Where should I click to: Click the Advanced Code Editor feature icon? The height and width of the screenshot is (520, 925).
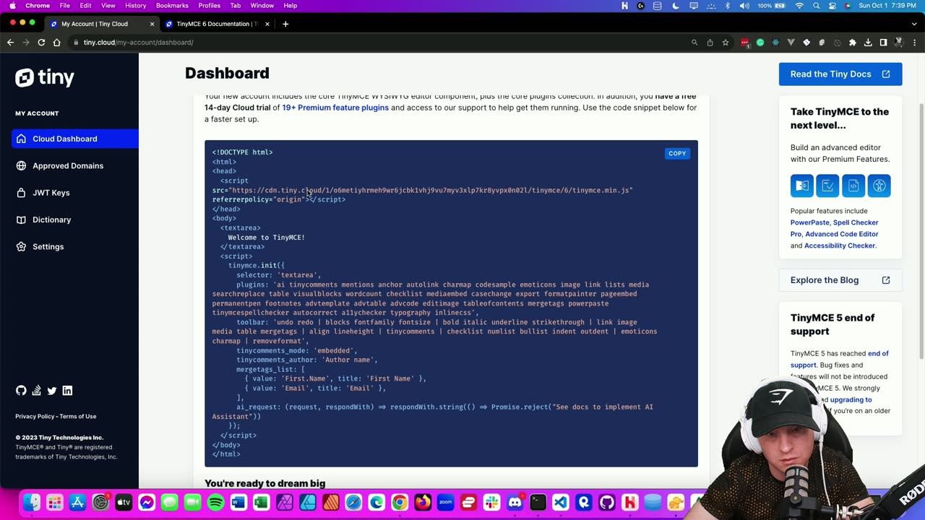[853, 186]
